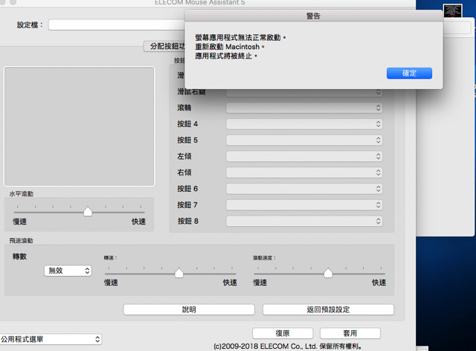
Task: Open the 按鈕 8 function dropdown
Action: click(x=304, y=221)
